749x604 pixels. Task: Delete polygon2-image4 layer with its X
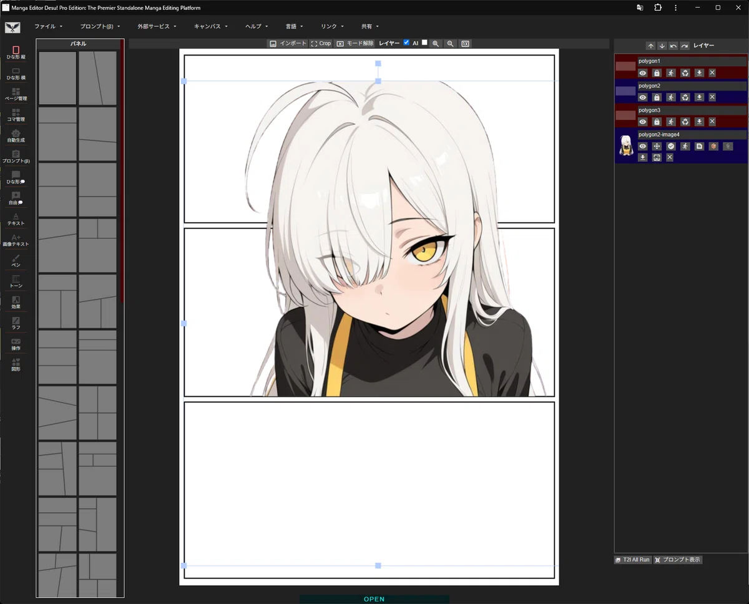point(670,157)
